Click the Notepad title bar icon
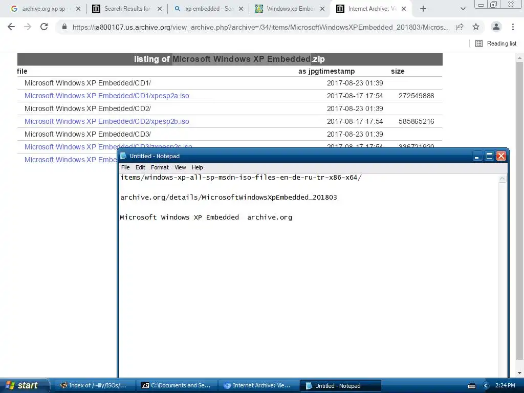The height and width of the screenshot is (393, 524). pos(124,156)
